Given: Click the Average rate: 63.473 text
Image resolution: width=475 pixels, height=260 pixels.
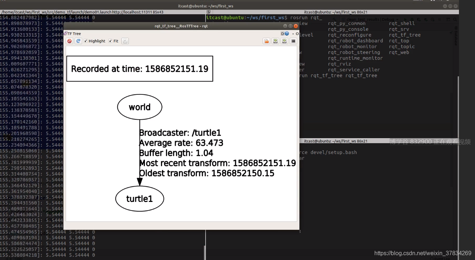Looking at the screenshot, I should tap(181, 143).
